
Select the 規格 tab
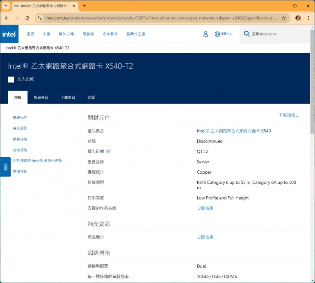18,97
